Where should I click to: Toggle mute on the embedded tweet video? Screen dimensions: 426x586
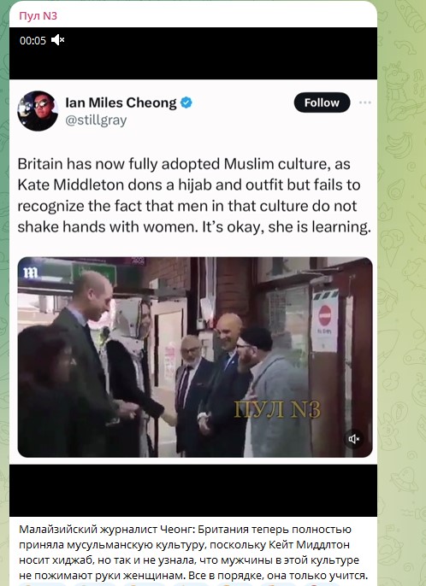(353, 439)
